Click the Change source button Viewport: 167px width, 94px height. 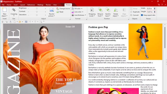(x=63, y=9)
